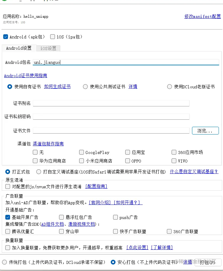
Task: Click the 证书别名 input field
Action: pyautogui.click(x=111, y=103)
